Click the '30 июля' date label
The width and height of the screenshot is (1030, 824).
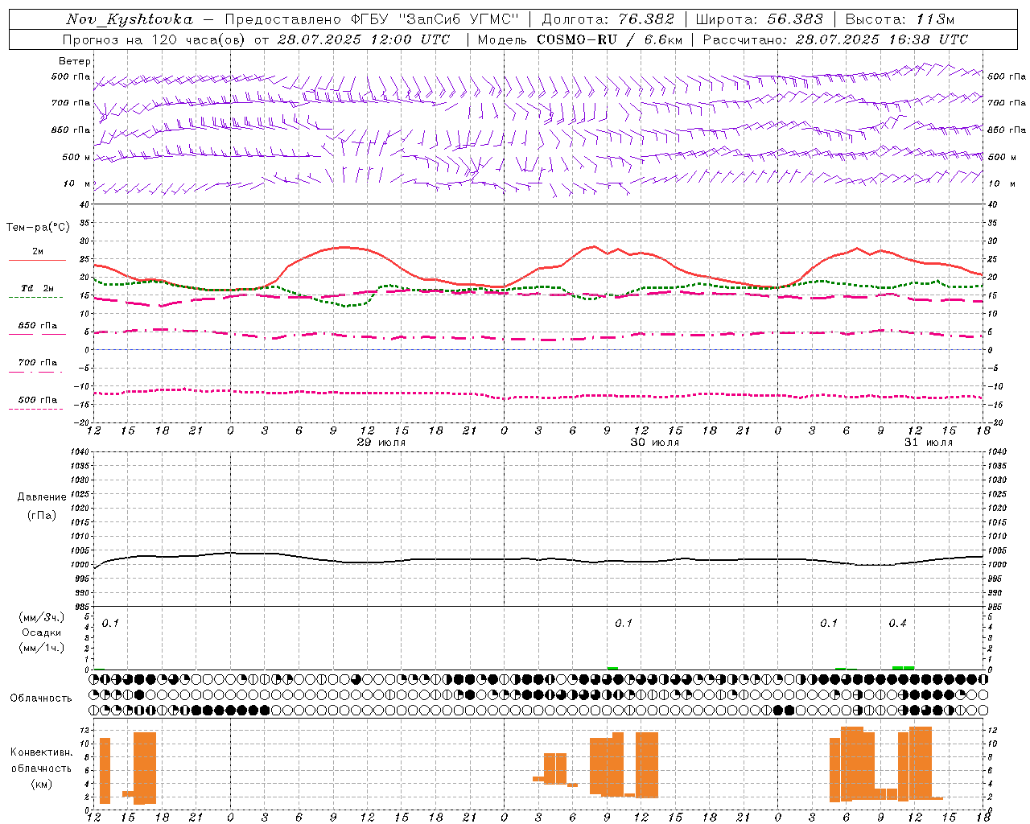click(655, 442)
